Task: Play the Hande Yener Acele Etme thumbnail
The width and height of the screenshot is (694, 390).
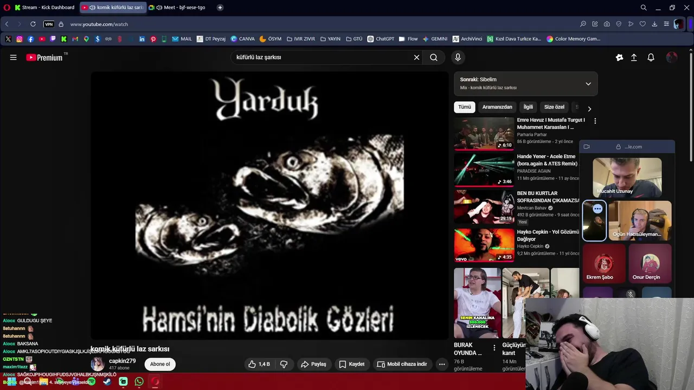Action: [x=484, y=170]
